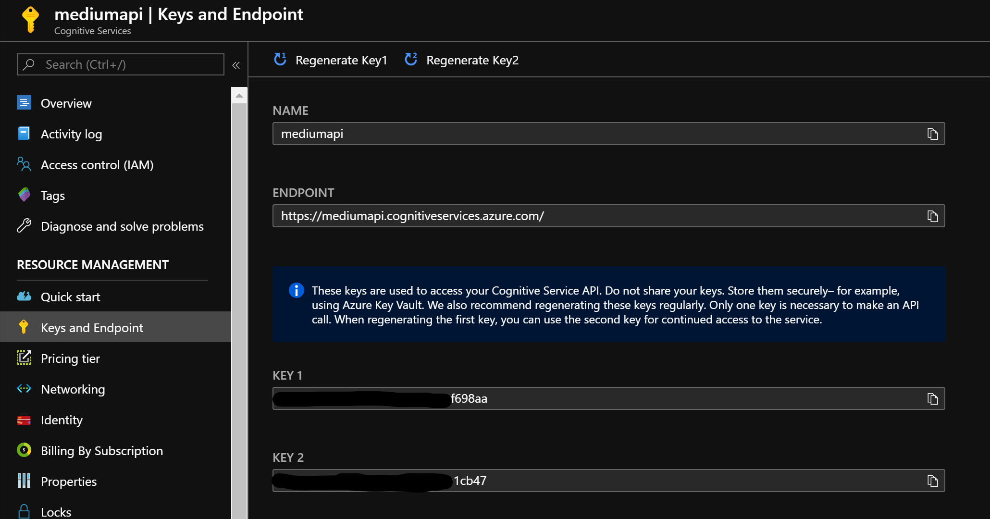Image resolution: width=990 pixels, height=519 pixels.
Task: Click the 'These keys are used' notice text
Action: coord(615,305)
